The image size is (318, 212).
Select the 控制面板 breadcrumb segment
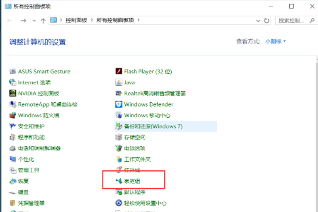pos(76,20)
